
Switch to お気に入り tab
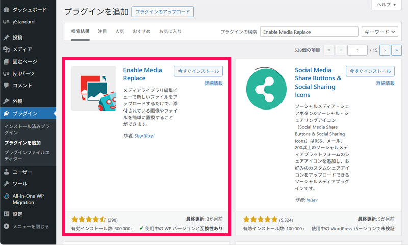170,31
